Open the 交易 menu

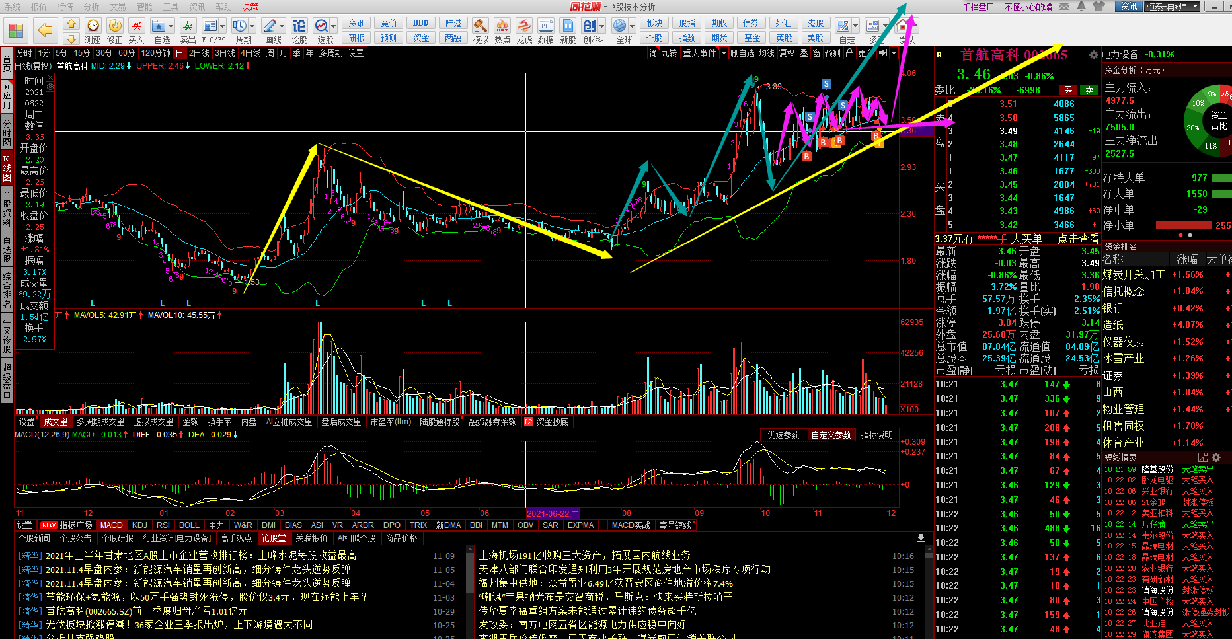click(118, 7)
